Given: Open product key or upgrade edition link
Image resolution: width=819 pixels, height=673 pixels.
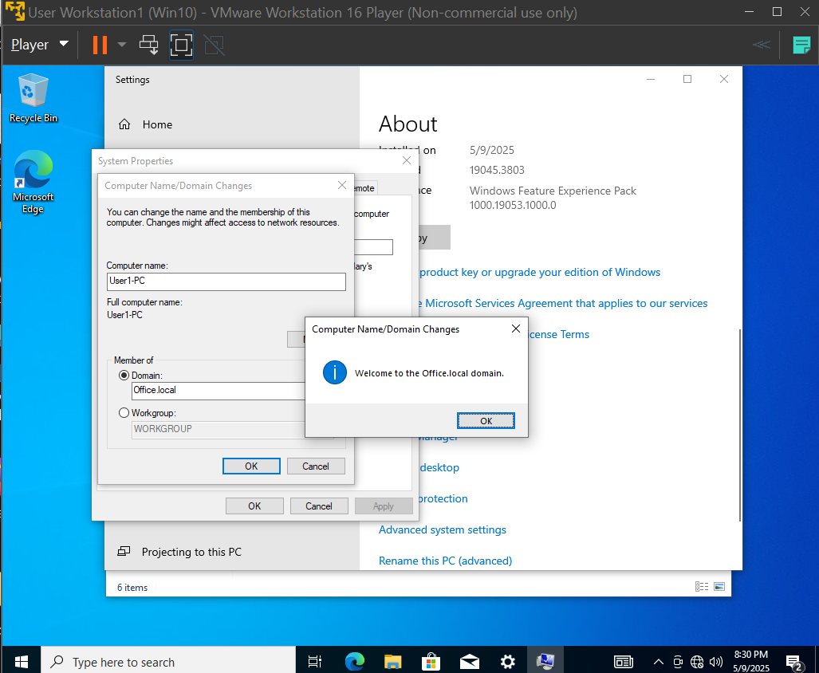Looking at the screenshot, I should point(540,272).
